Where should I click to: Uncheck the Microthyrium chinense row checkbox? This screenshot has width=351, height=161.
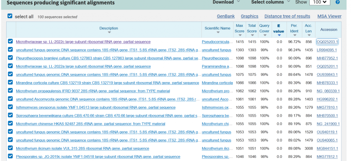[x=10, y=123]
